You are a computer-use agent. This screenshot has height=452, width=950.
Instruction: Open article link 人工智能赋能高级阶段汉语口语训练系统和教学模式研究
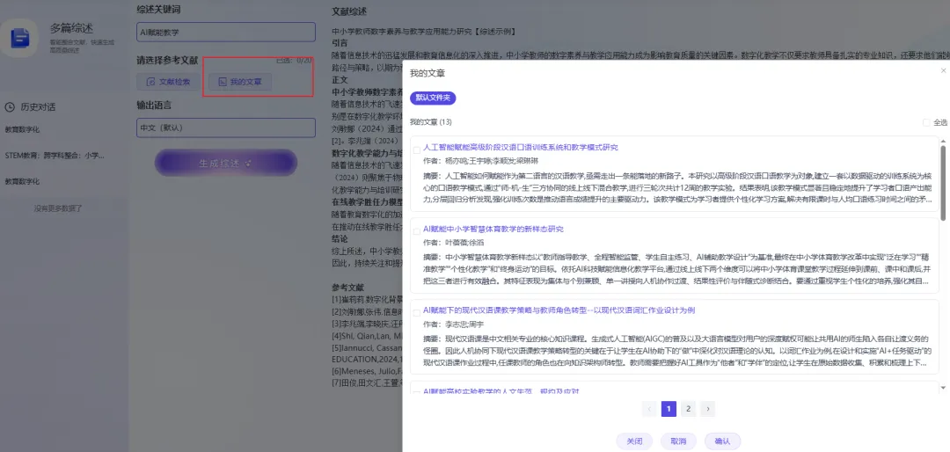(x=521, y=147)
